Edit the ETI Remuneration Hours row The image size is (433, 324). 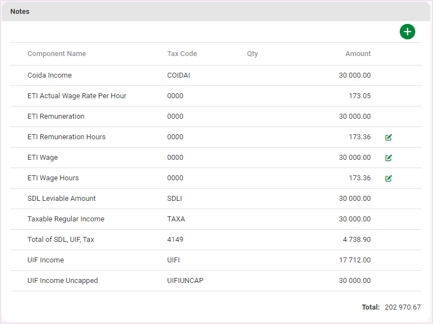tap(389, 137)
